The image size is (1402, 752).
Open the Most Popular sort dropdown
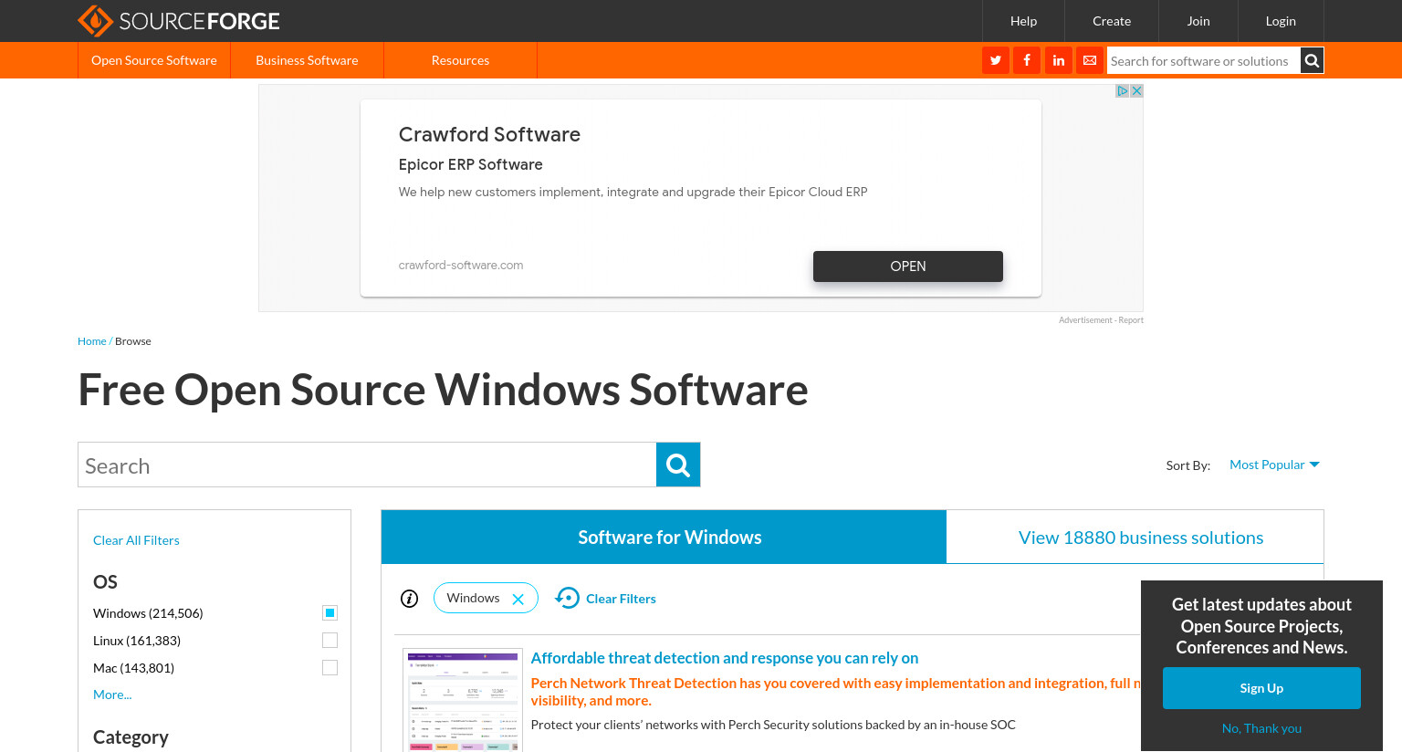point(1274,465)
